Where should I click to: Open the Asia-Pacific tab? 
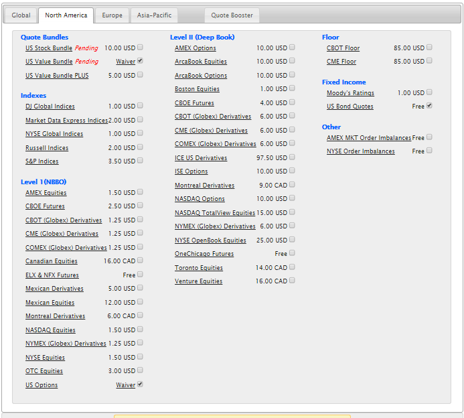tap(154, 15)
